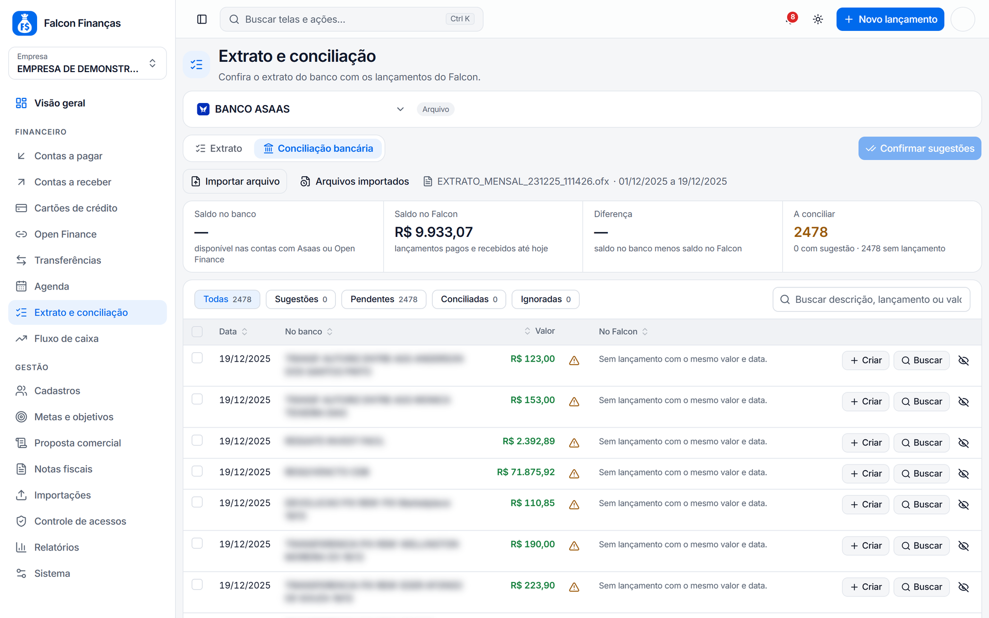The height and width of the screenshot is (618, 989).
Task: Ignore the R$ 190,00 row with eye-off icon
Action: click(963, 546)
